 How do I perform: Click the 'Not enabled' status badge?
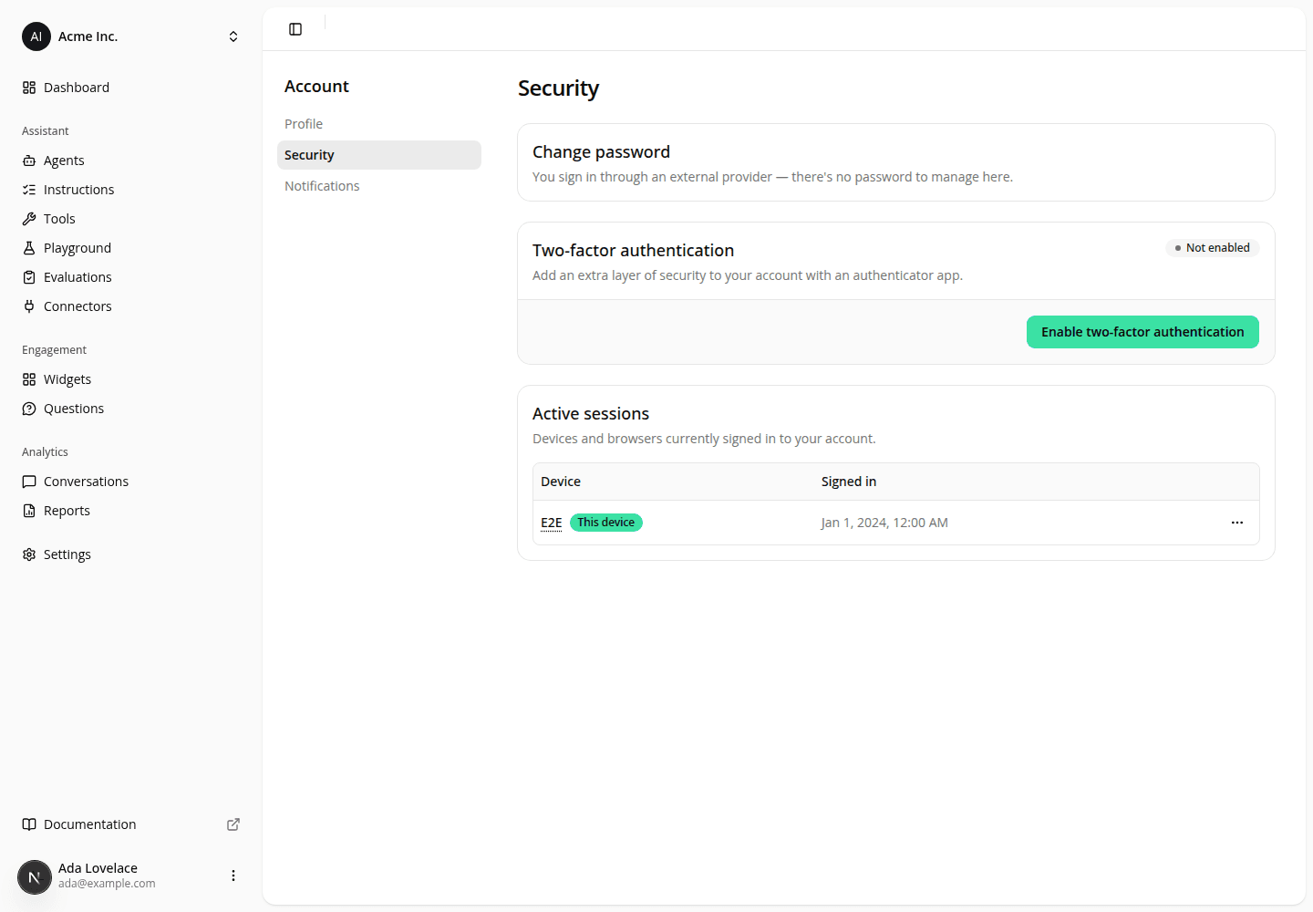[1213, 248]
